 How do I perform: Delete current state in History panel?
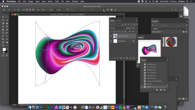pyautogui.click(x=164, y=90)
